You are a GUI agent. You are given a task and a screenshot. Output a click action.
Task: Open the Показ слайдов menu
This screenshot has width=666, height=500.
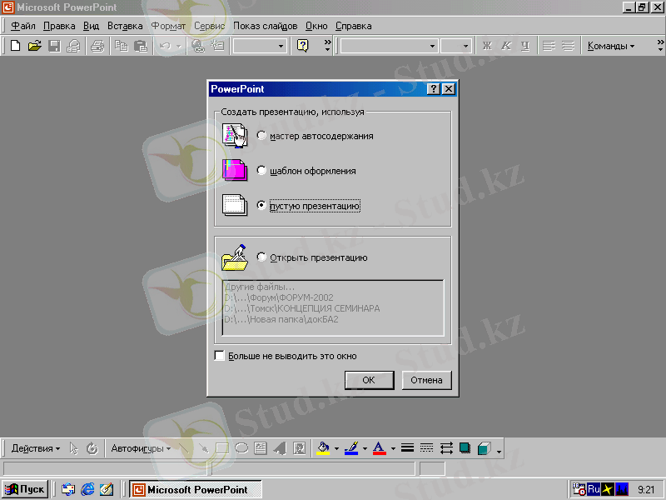(265, 26)
